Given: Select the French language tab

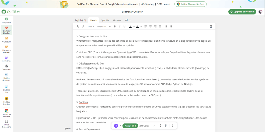Looking at the screenshot, I should [94, 20].
